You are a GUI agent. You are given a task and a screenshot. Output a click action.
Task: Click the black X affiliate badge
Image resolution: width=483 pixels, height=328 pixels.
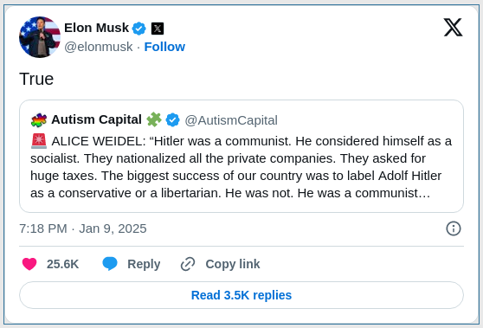[x=158, y=29]
